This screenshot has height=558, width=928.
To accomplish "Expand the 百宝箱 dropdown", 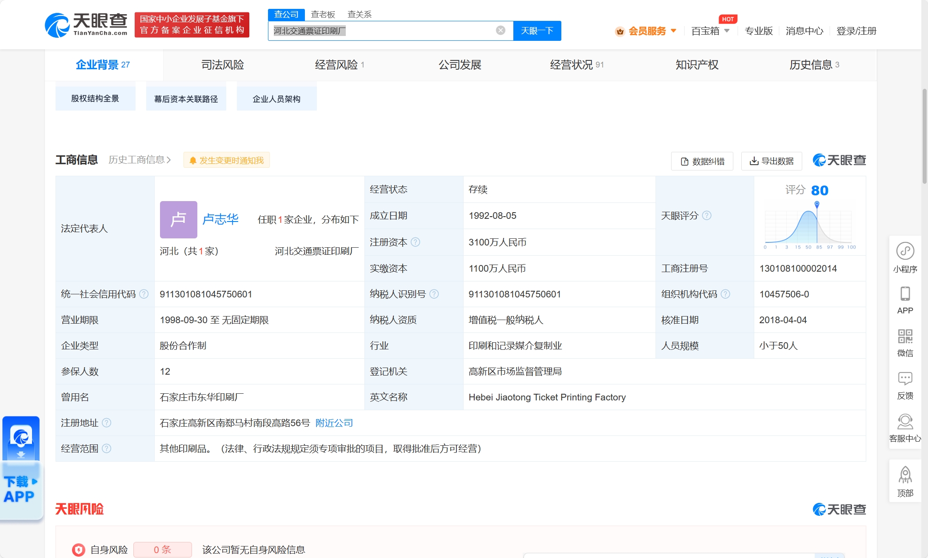I will (727, 31).
